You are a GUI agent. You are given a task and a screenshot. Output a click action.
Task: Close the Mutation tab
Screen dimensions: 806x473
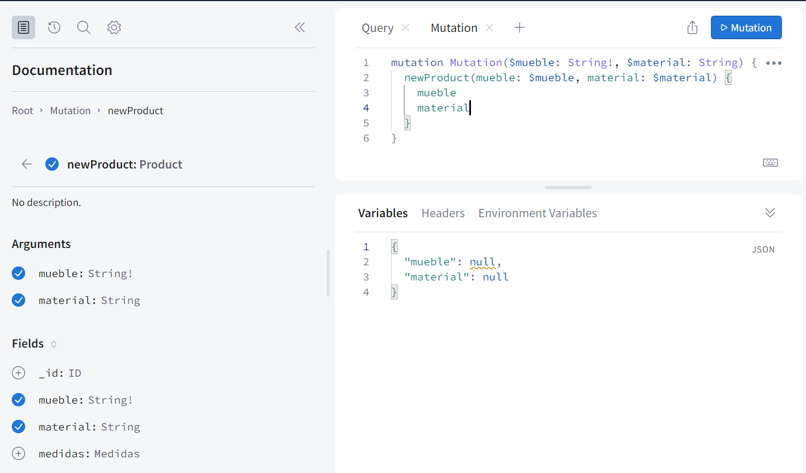(489, 27)
